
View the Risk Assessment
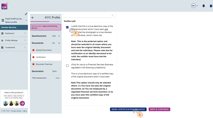pos(57,78)
